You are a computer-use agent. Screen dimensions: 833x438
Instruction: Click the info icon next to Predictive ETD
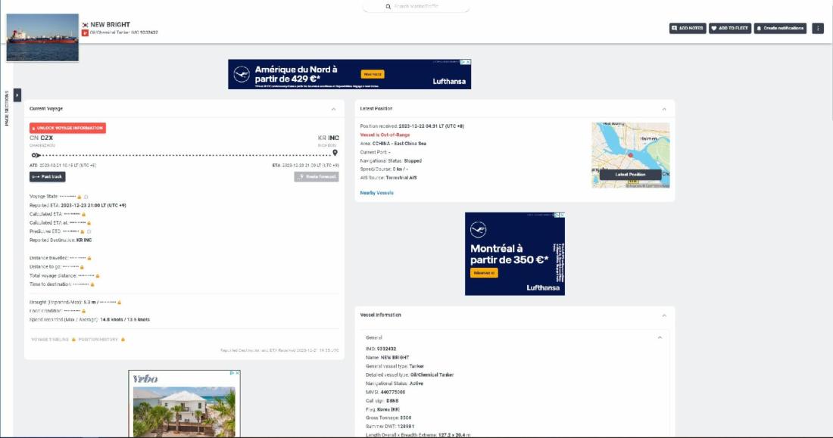pos(89,231)
